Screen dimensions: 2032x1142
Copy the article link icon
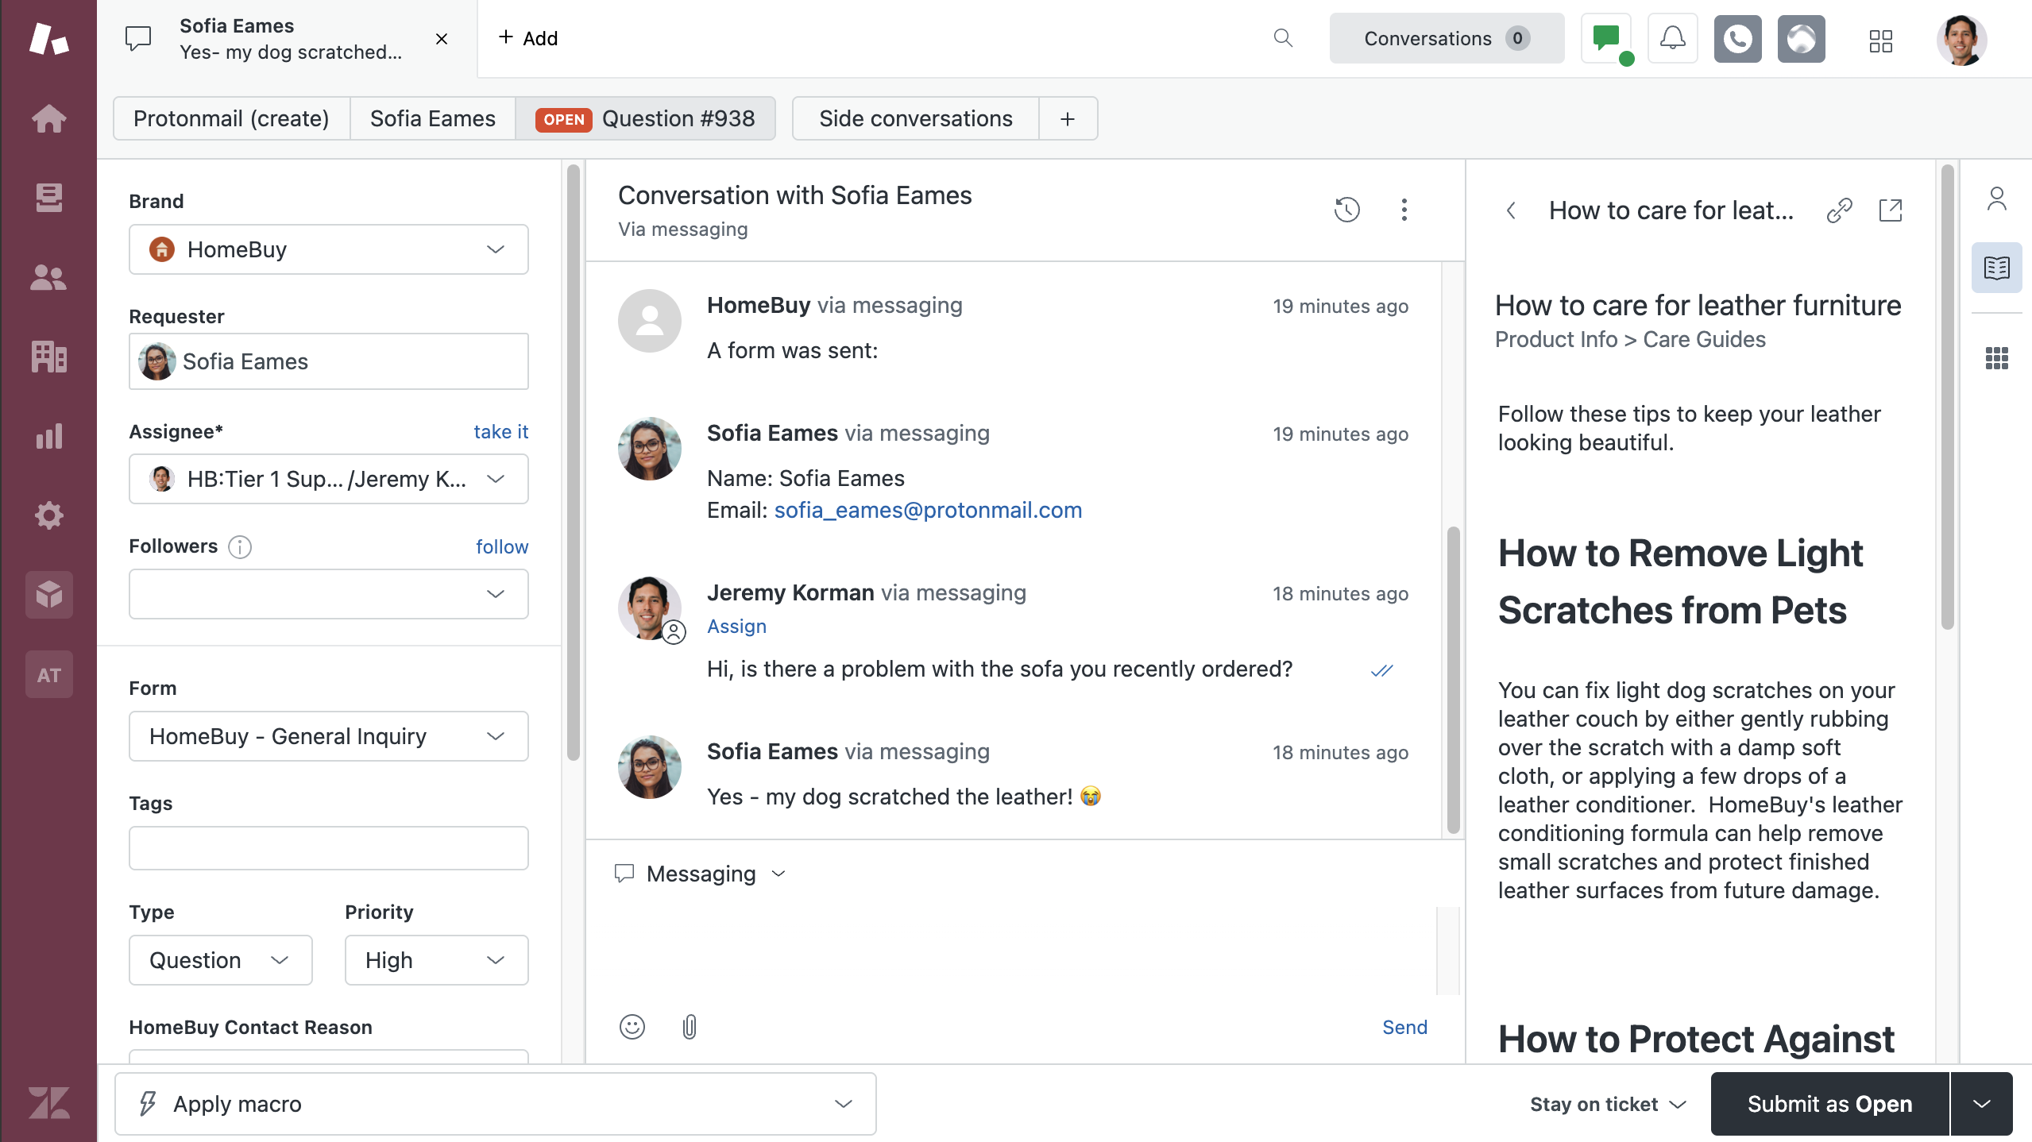click(1838, 210)
